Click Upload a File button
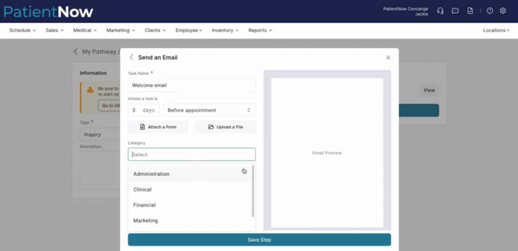The width and height of the screenshot is (518, 251). coord(225,127)
